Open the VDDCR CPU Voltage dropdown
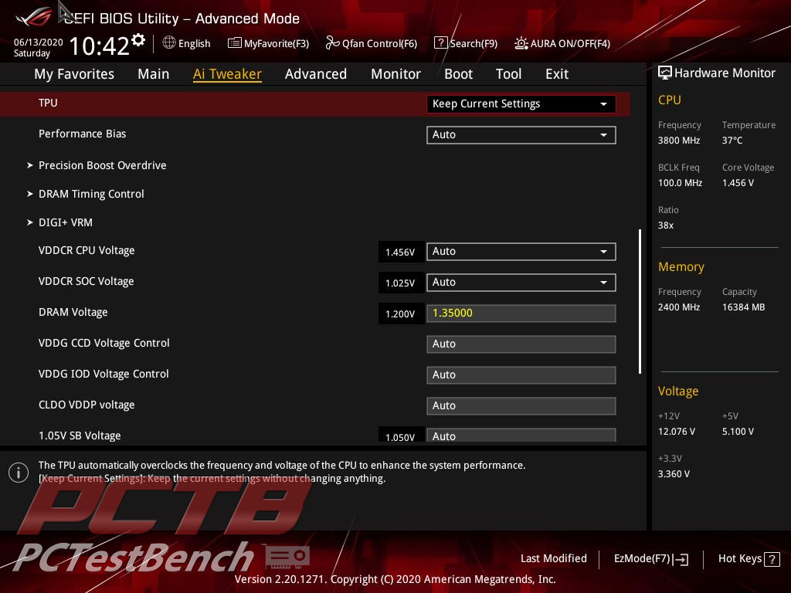The height and width of the screenshot is (593, 791). 521,251
